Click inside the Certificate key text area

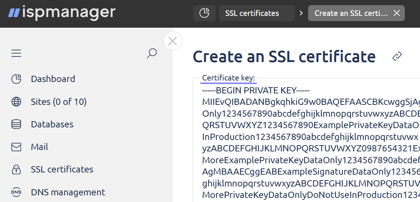306,140
